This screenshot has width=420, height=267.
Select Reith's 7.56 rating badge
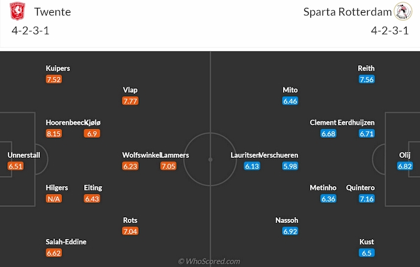point(366,79)
